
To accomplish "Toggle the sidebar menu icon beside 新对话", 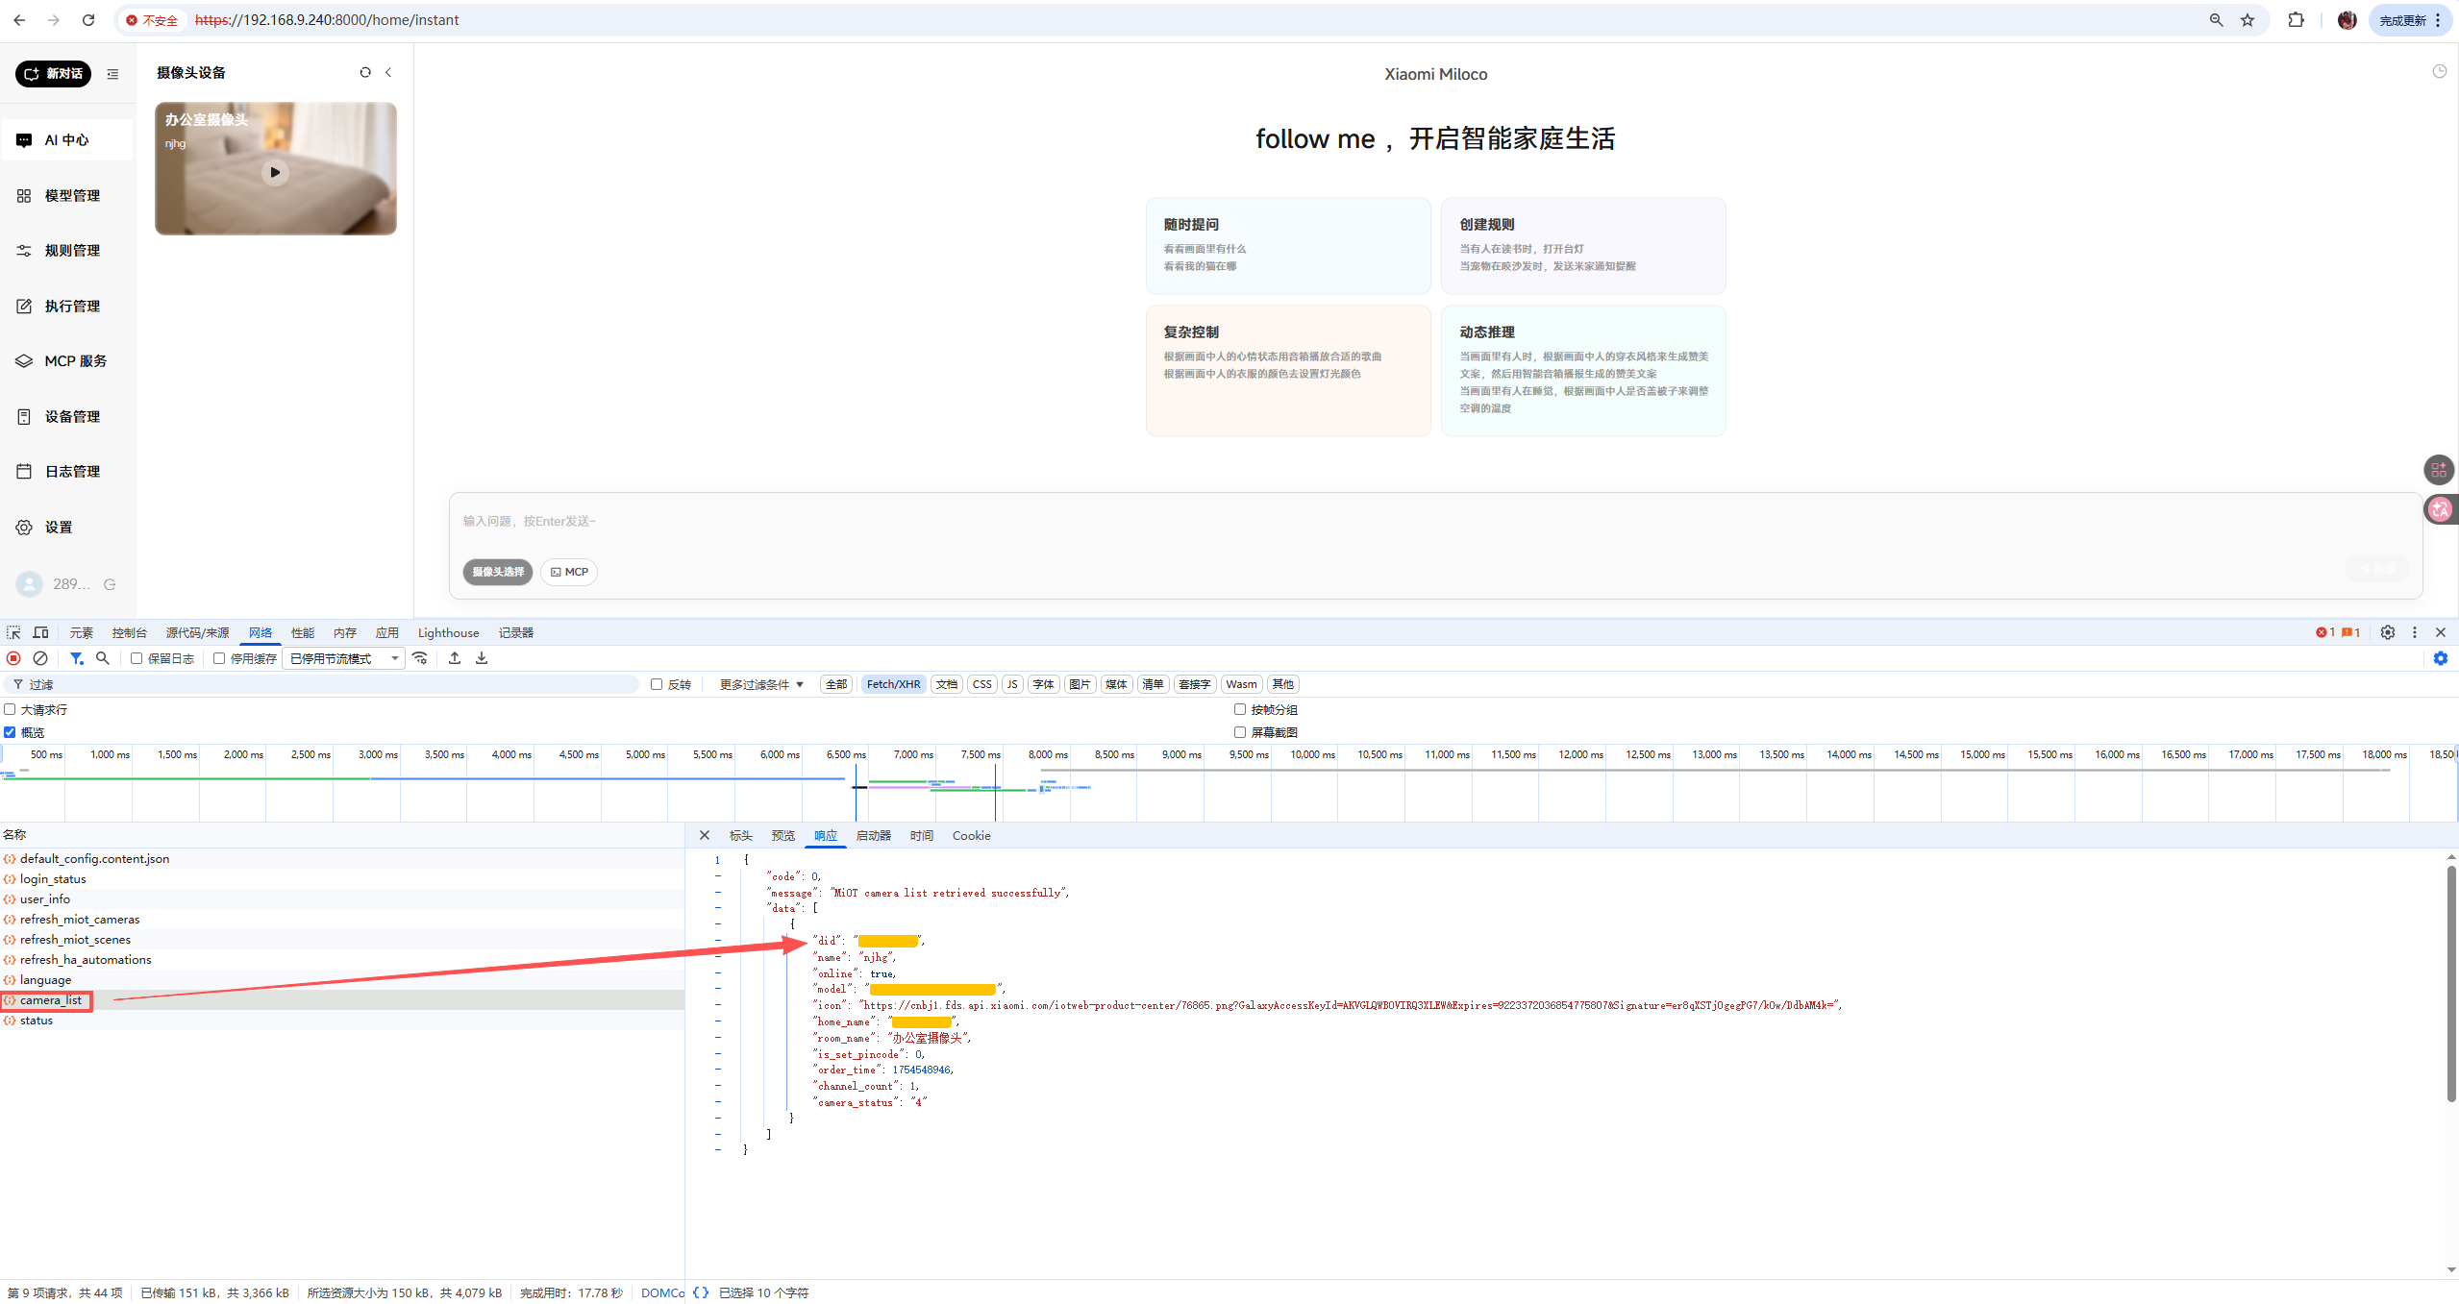I will tap(112, 74).
